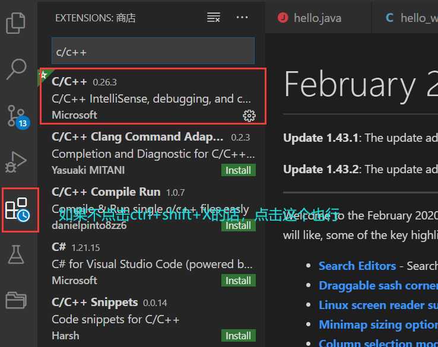Click danielpinto8zz6 publisher name
Screen dimensions: 438x347
(89, 225)
